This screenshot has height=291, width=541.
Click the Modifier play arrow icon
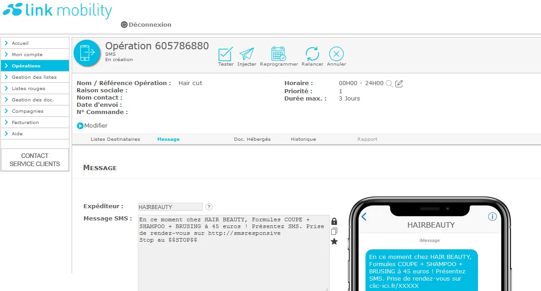click(x=80, y=126)
